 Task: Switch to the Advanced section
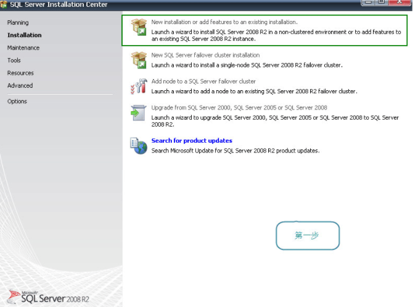20,85
